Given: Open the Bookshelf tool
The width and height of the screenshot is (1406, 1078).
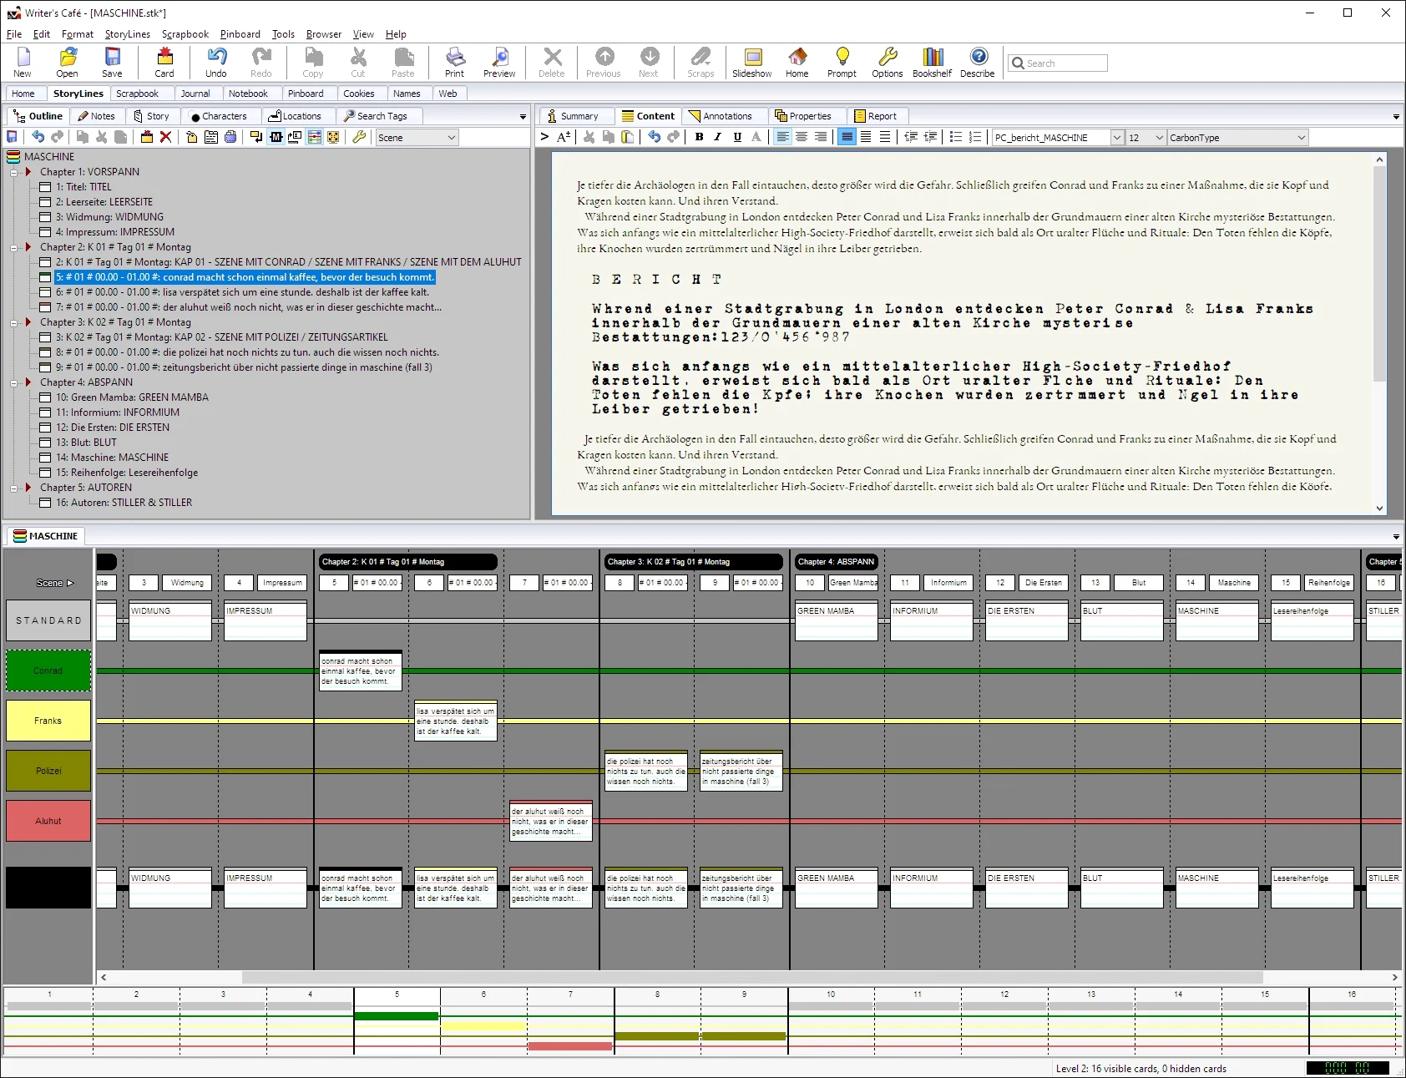Looking at the screenshot, I should 932,63.
